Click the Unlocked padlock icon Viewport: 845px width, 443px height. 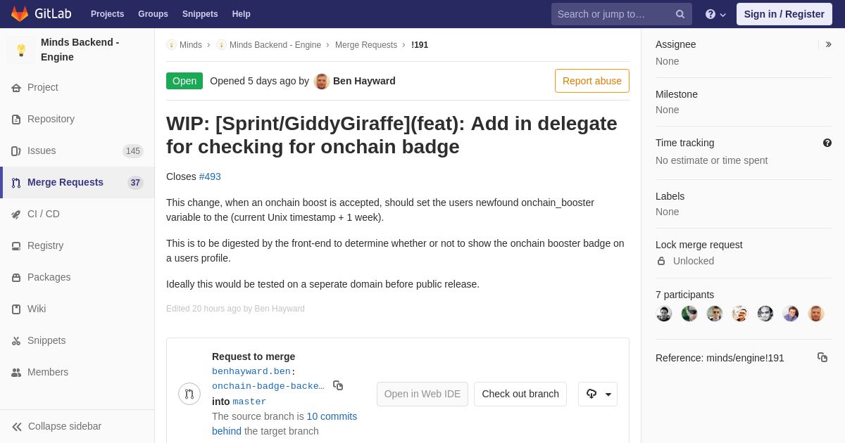(661, 261)
